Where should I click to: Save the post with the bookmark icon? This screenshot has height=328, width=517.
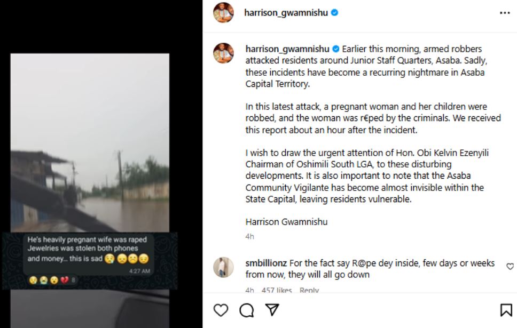506,310
